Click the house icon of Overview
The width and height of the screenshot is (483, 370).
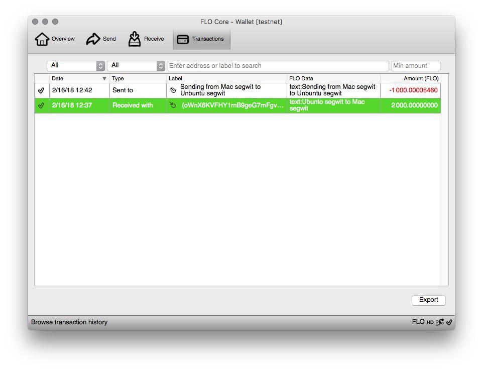pos(42,39)
